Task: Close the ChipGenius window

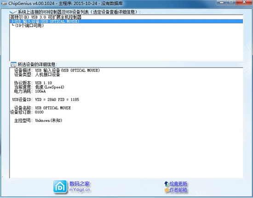Action: [244, 2]
